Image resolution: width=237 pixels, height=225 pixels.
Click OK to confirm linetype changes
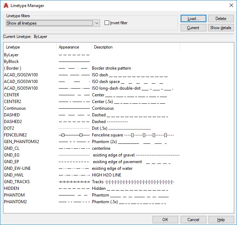point(165,220)
